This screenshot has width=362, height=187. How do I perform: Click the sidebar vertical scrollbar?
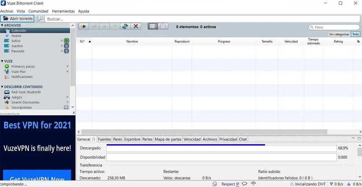[x=73, y=58]
